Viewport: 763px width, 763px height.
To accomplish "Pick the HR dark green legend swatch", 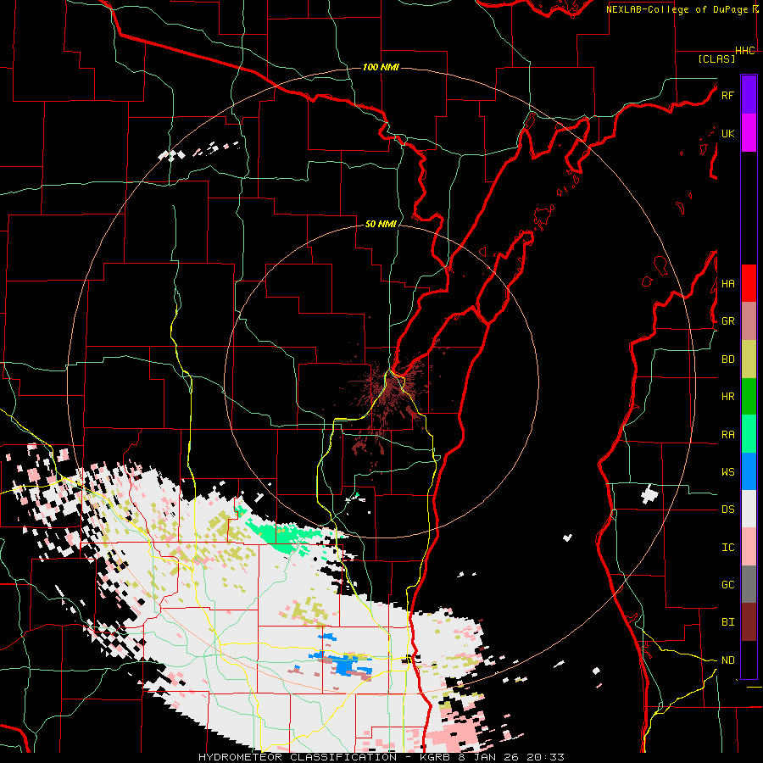I will (749, 396).
